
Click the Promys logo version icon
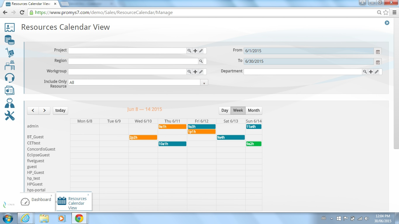click(x=5, y=205)
